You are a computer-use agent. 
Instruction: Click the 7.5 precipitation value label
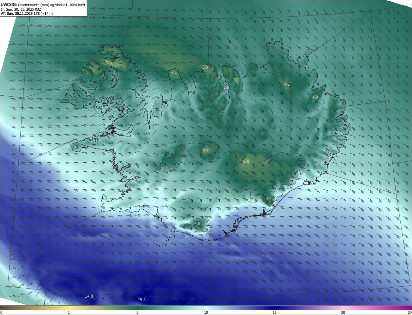click(x=226, y=87)
